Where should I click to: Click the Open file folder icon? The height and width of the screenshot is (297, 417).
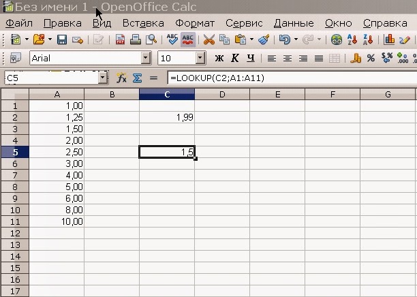point(39,40)
